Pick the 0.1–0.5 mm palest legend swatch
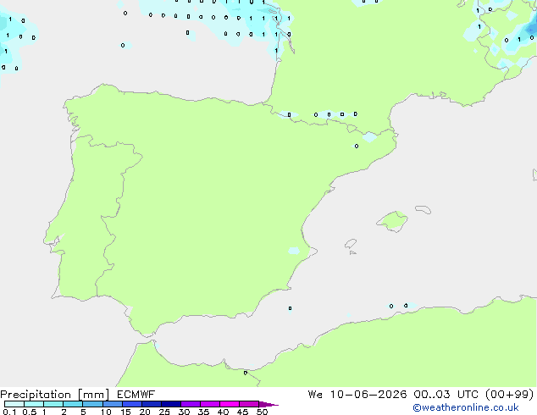 [14, 404]
